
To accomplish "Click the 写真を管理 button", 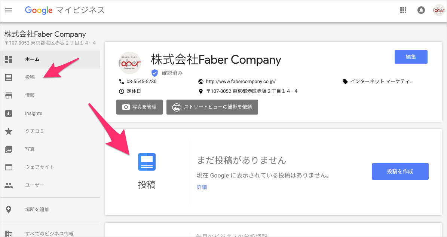I will click(140, 107).
